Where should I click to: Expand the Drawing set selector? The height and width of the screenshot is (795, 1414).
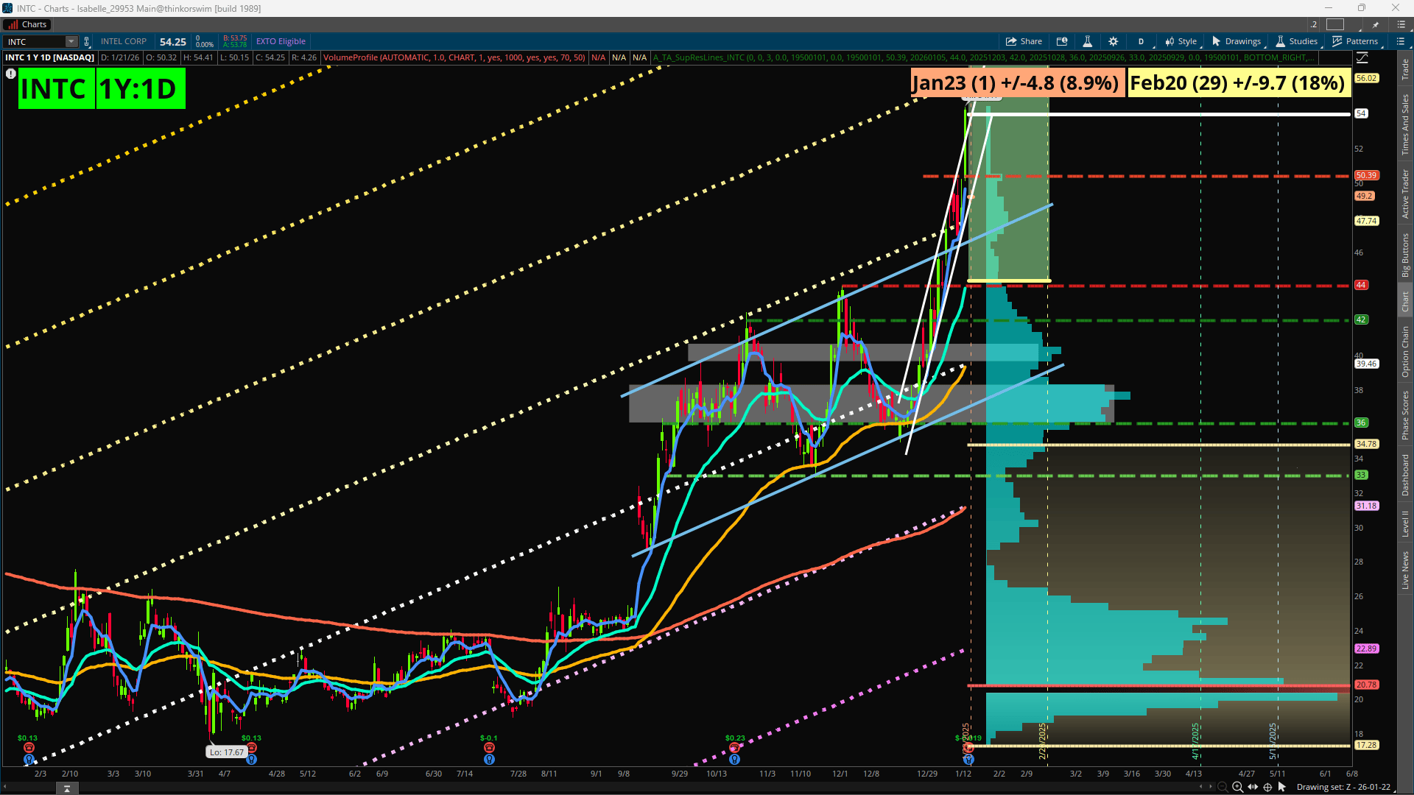[1343, 787]
